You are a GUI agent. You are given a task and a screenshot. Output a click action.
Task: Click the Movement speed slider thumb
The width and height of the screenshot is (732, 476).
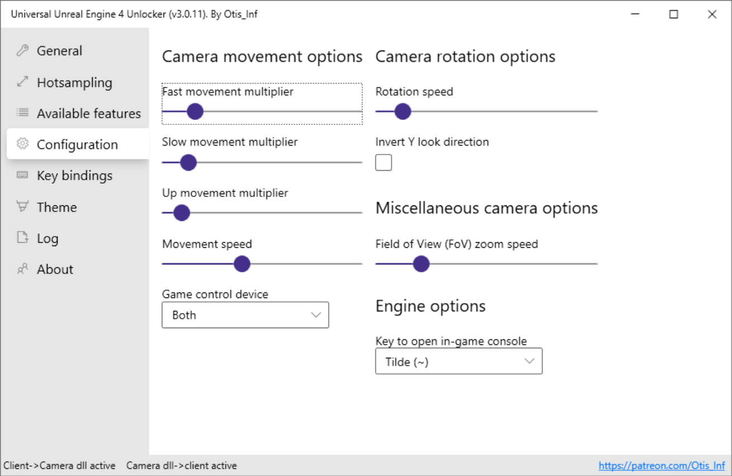pyautogui.click(x=242, y=264)
